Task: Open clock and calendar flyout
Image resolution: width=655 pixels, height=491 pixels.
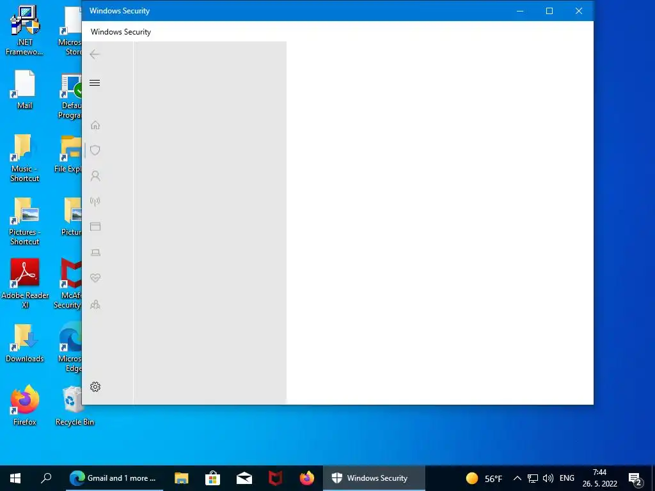Action: pos(599,478)
